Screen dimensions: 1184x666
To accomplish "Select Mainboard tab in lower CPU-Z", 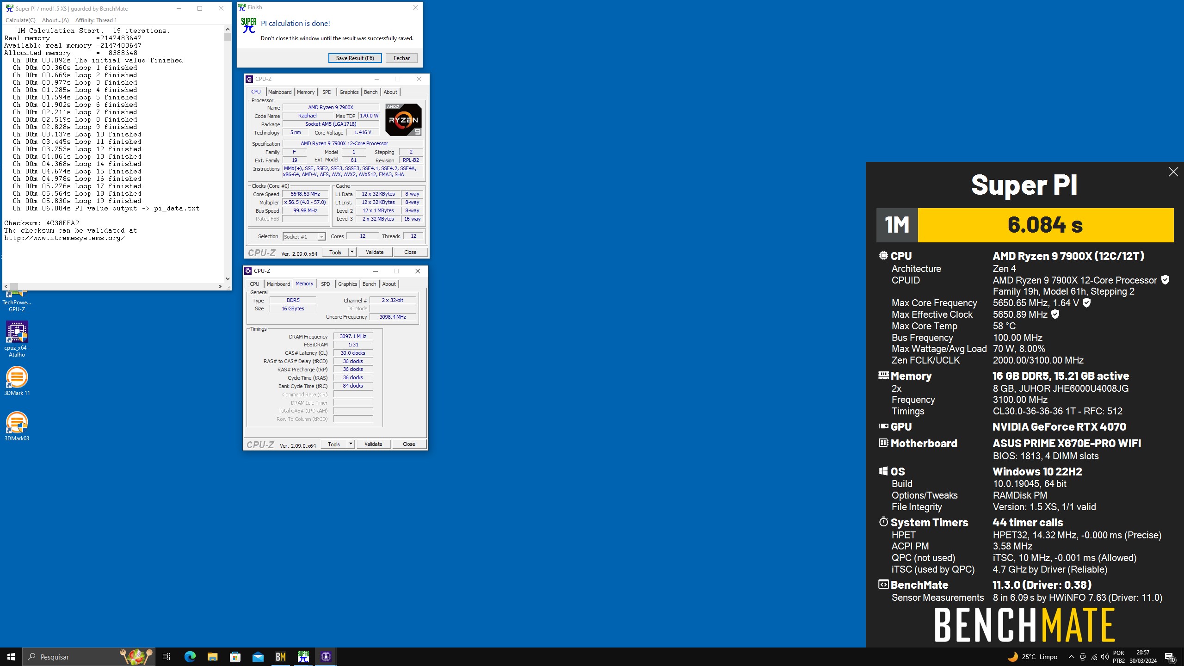I will click(x=278, y=284).
